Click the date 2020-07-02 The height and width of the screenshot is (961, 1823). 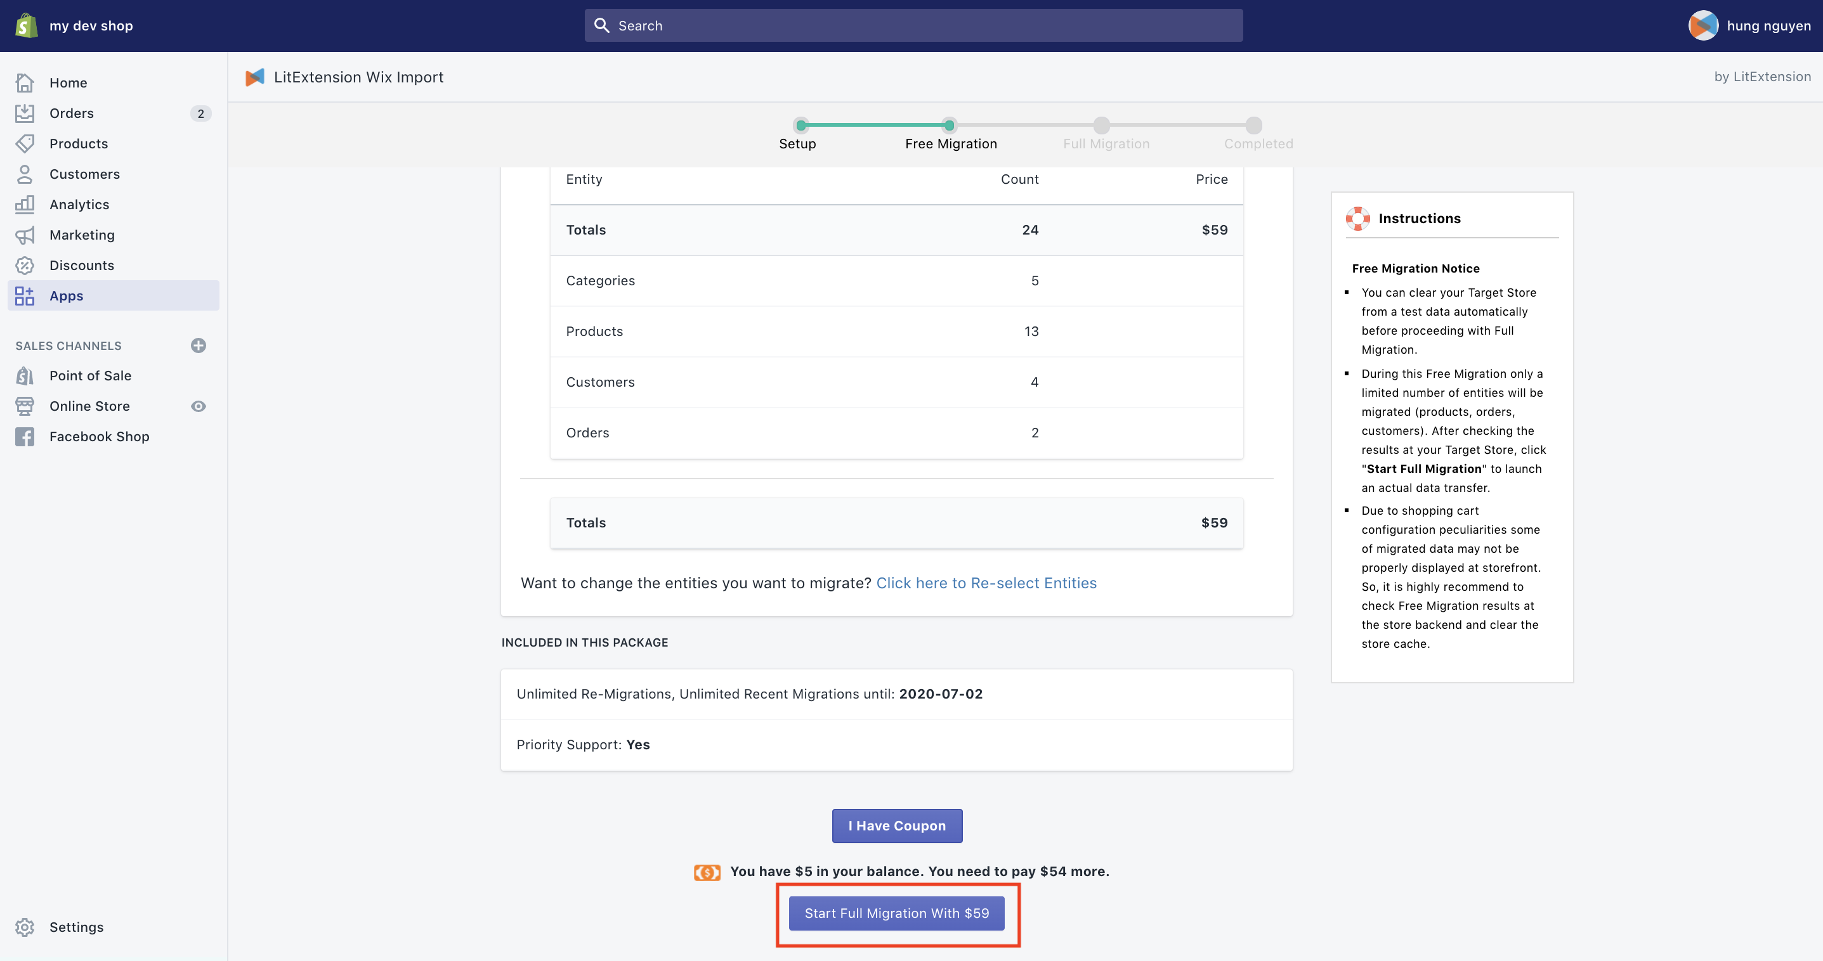coord(941,693)
